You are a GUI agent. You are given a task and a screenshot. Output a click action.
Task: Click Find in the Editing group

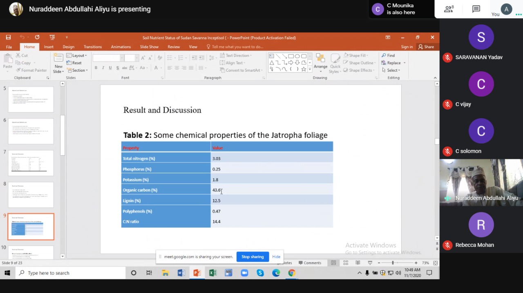click(x=388, y=55)
